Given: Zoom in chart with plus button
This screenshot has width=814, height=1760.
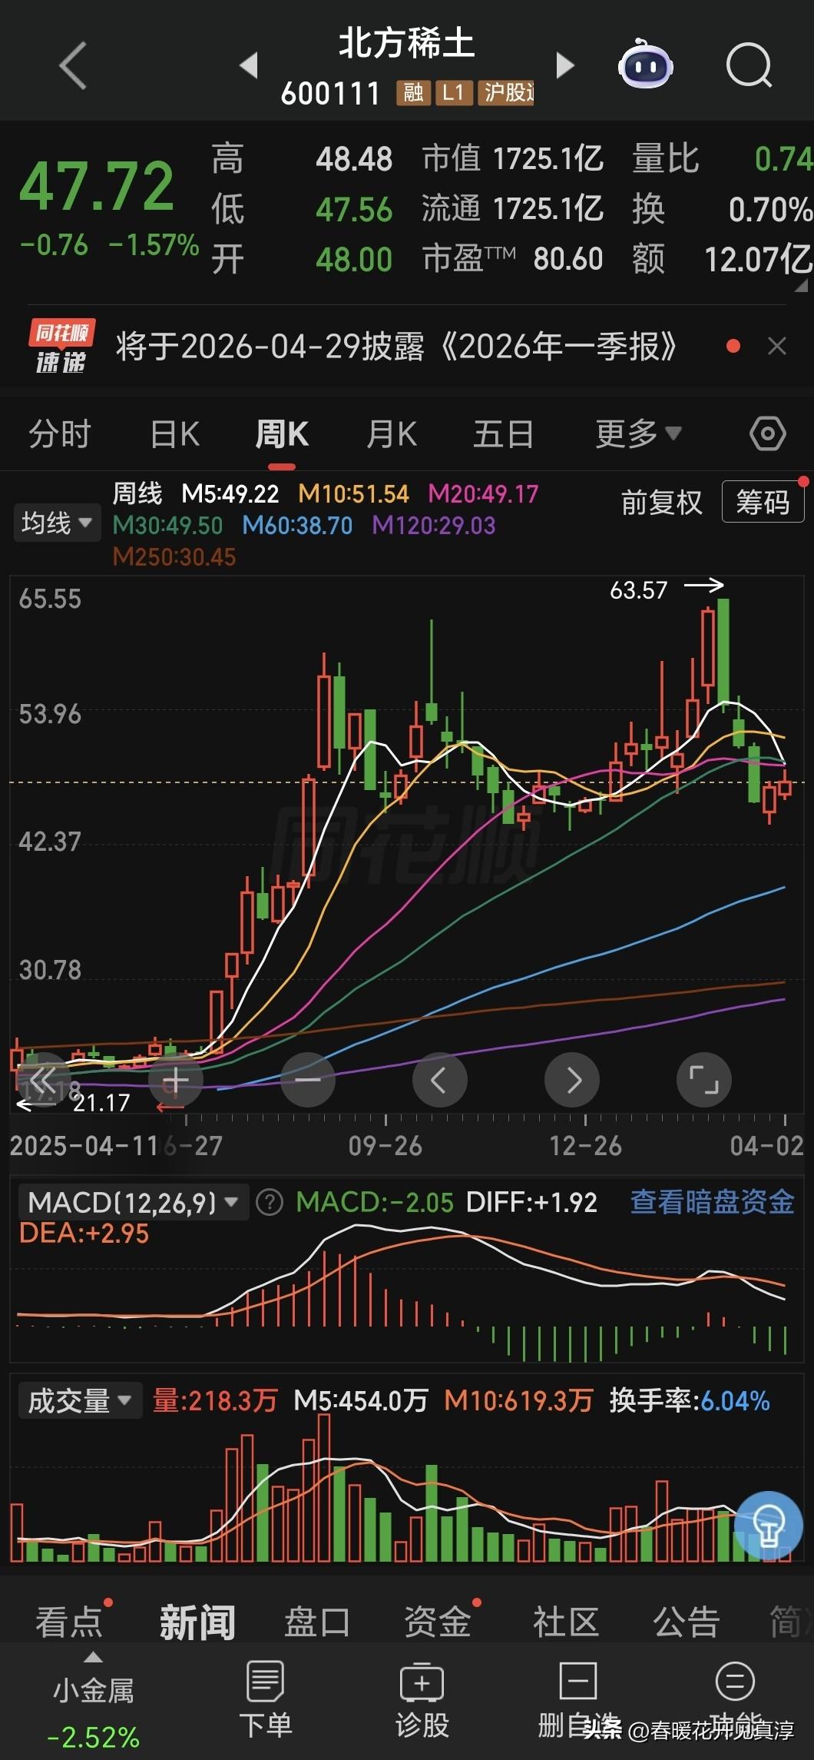Looking at the screenshot, I should tap(176, 1080).
